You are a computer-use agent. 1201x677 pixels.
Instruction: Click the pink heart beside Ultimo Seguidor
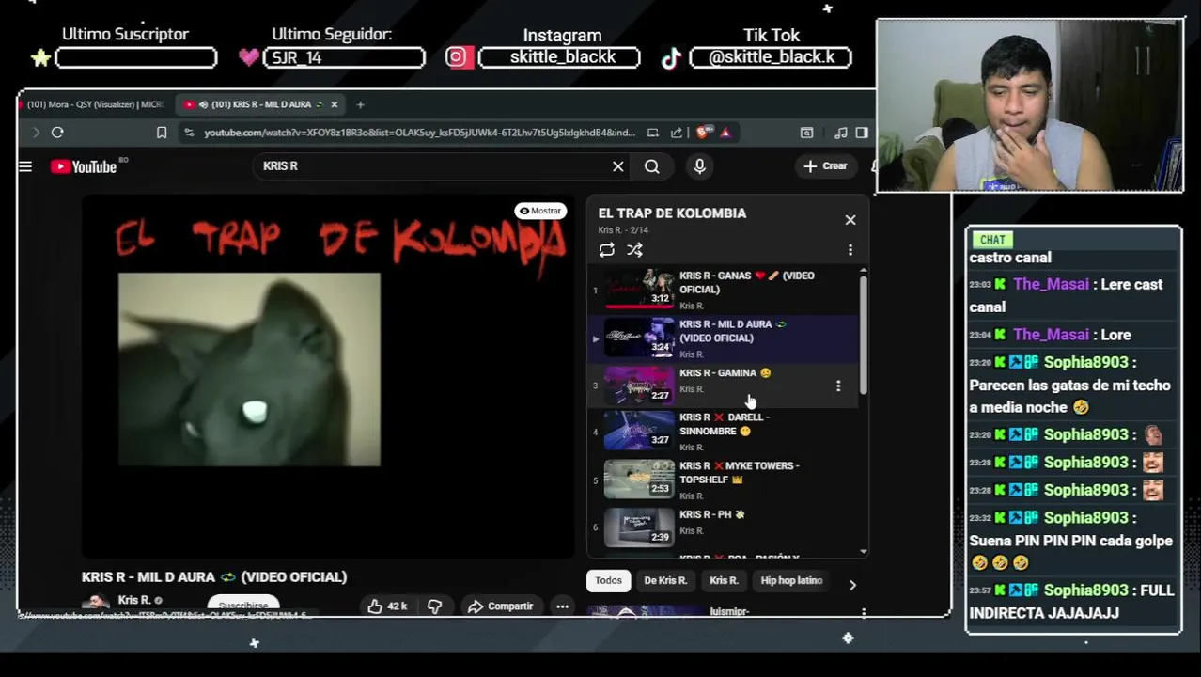[x=248, y=57]
